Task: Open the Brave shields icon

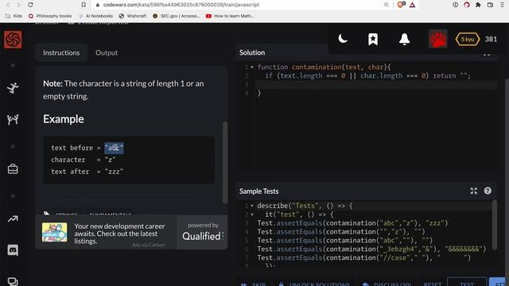Action: coord(401,5)
